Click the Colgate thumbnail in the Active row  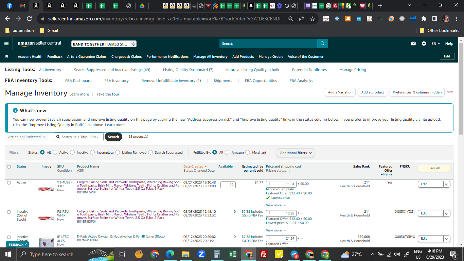[x=46, y=189]
